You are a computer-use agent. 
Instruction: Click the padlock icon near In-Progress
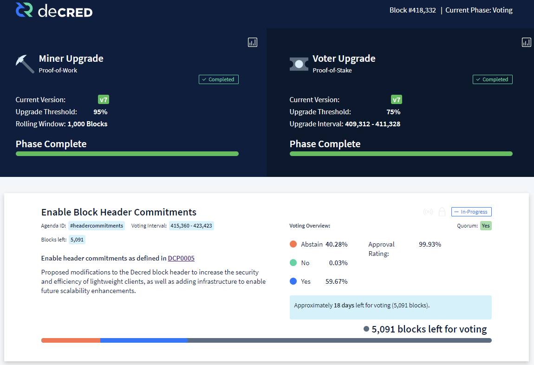click(442, 212)
